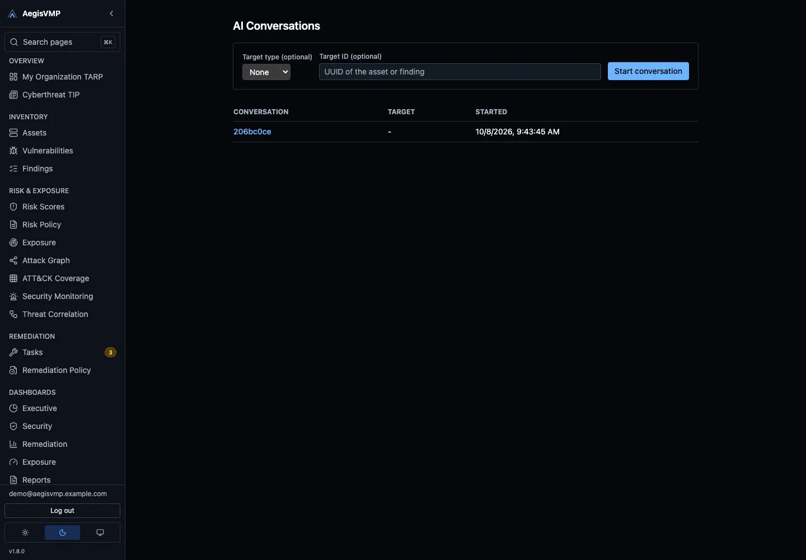This screenshot has height=560, width=806.
Task: Click the Cyberthreat TIP newspaper icon
Action: (x=13, y=95)
